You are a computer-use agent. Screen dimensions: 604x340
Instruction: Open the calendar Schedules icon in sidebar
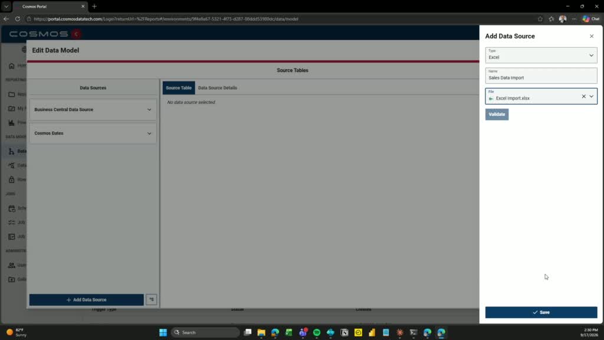pyautogui.click(x=12, y=208)
